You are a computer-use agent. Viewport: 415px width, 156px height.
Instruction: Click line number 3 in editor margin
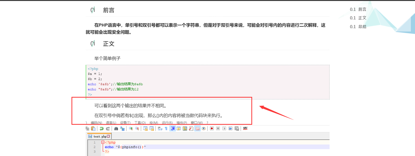(94, 152)
